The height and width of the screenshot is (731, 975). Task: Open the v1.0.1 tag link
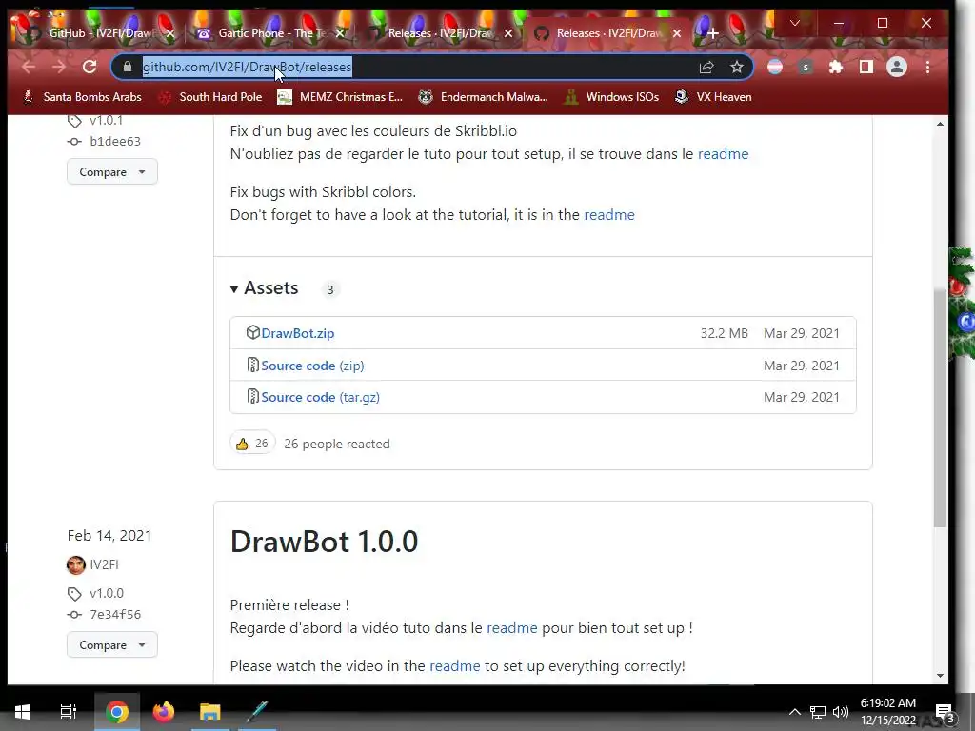click(x=107, y=121)
